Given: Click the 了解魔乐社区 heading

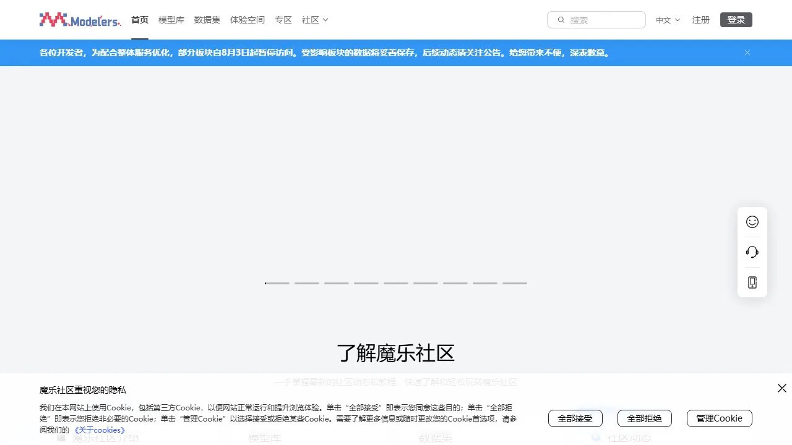Looking at the screenshot, I should point(396,354).
